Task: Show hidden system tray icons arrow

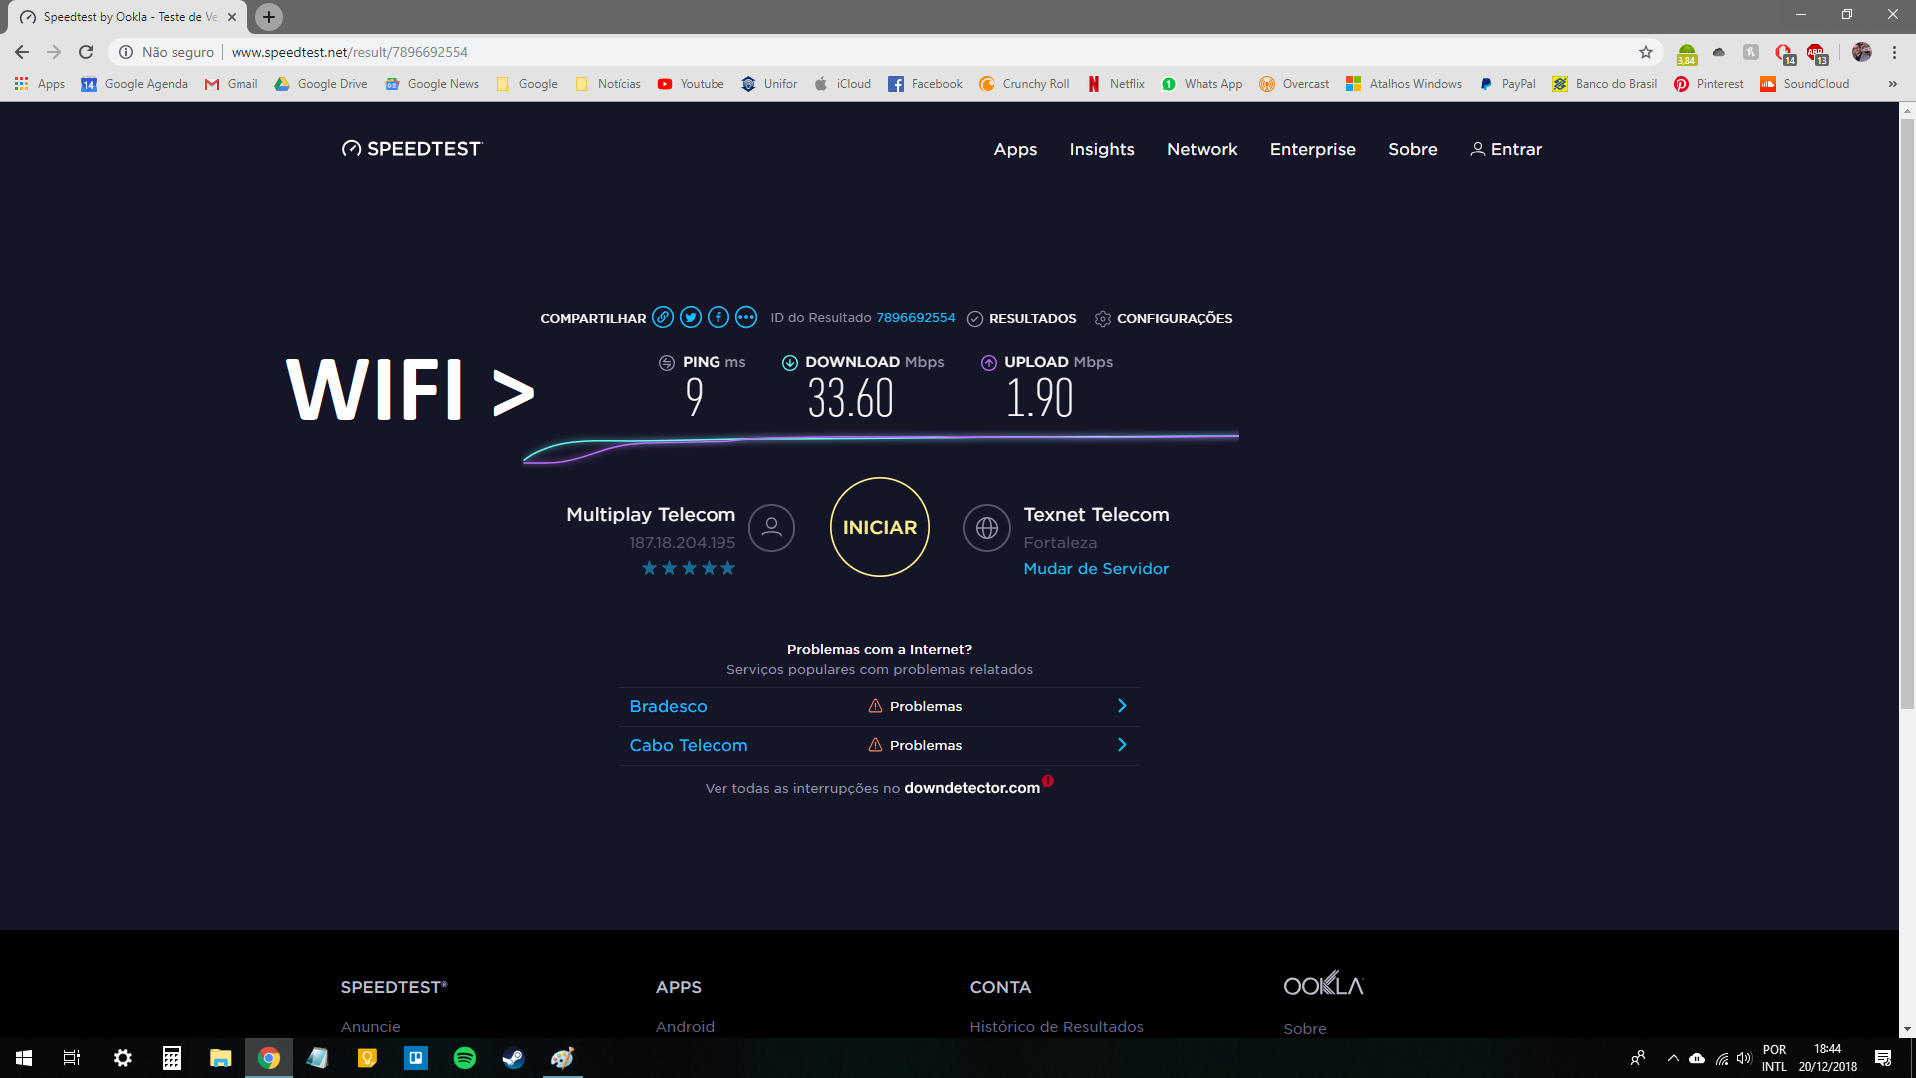Action: click(1674, 1058)
